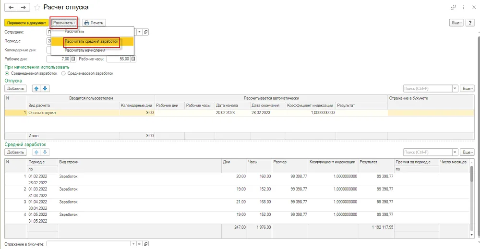Image resolution: width=480 pixels, height=249 pixels.
Task: Click the Дата начала cell 20.02.2023
Action: [x=232, y=113]
